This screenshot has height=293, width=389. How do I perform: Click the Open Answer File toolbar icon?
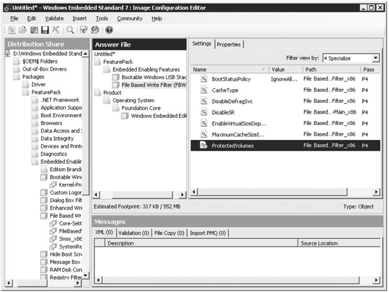(x=23, y=30)
